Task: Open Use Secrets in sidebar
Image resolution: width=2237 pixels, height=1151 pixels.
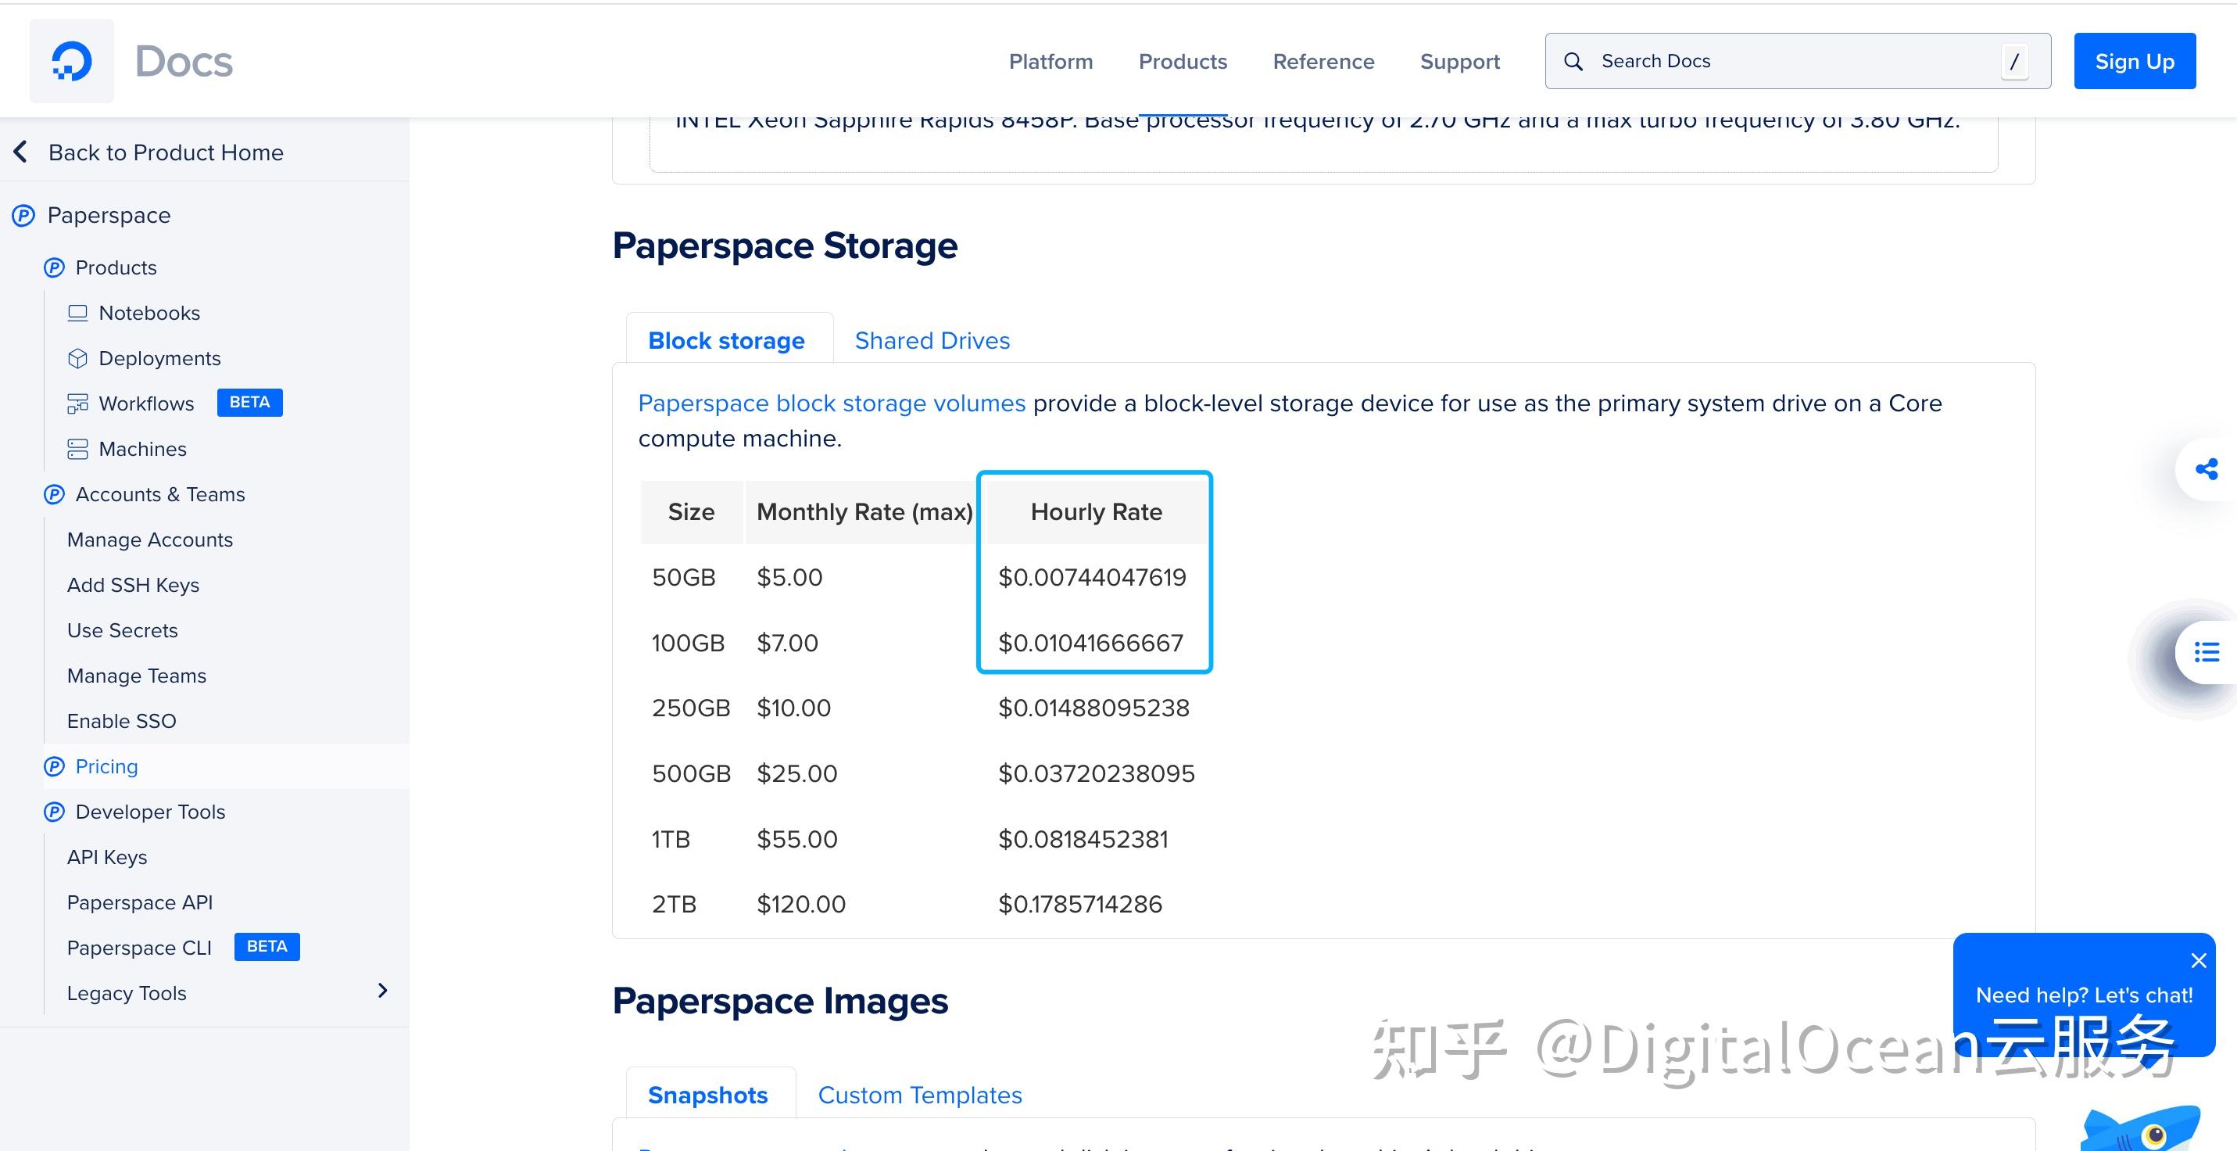Action: [123, 629]
